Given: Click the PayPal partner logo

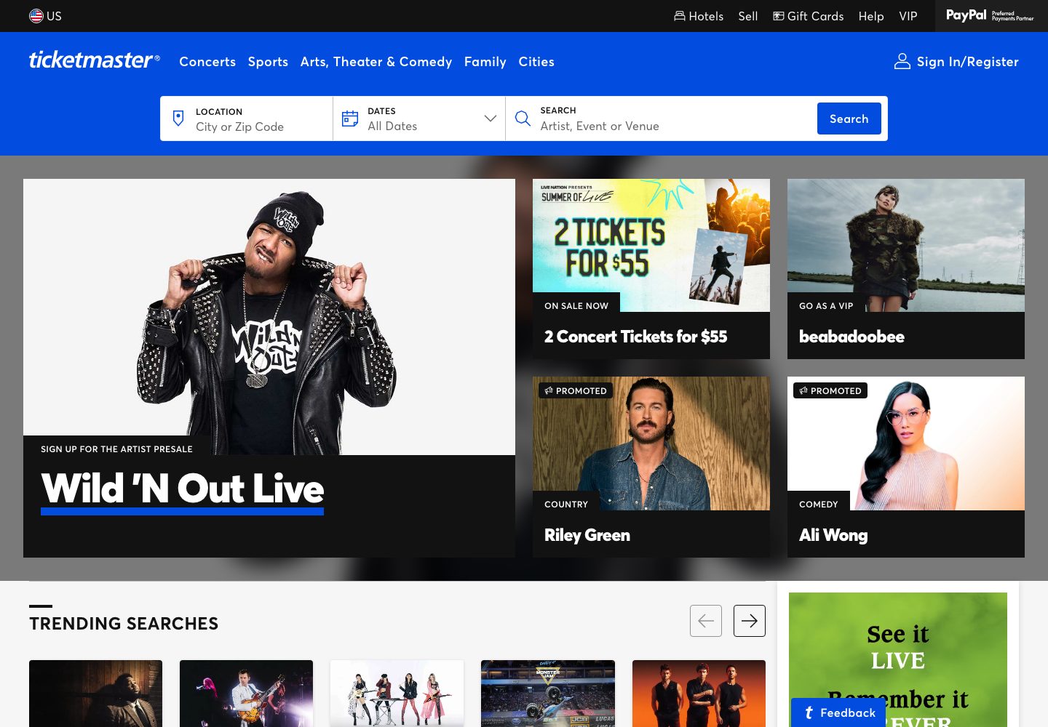Looking at the screenshot, I should pos(990,15).
